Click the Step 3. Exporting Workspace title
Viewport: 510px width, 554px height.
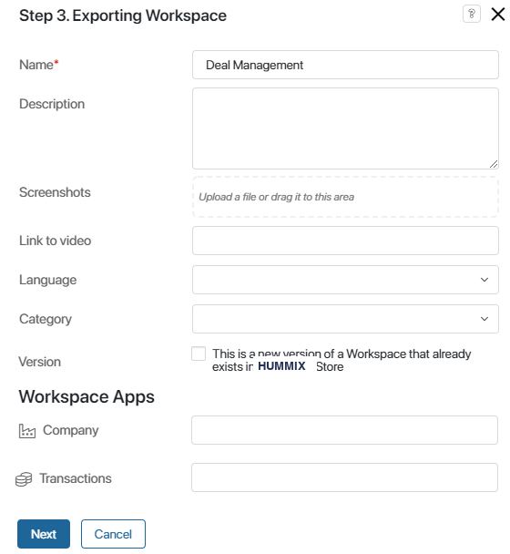(123, 15)
